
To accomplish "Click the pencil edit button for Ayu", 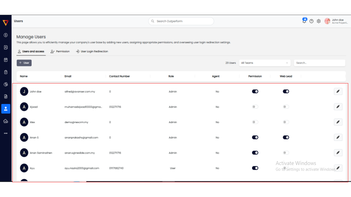I will coord(338,168).
